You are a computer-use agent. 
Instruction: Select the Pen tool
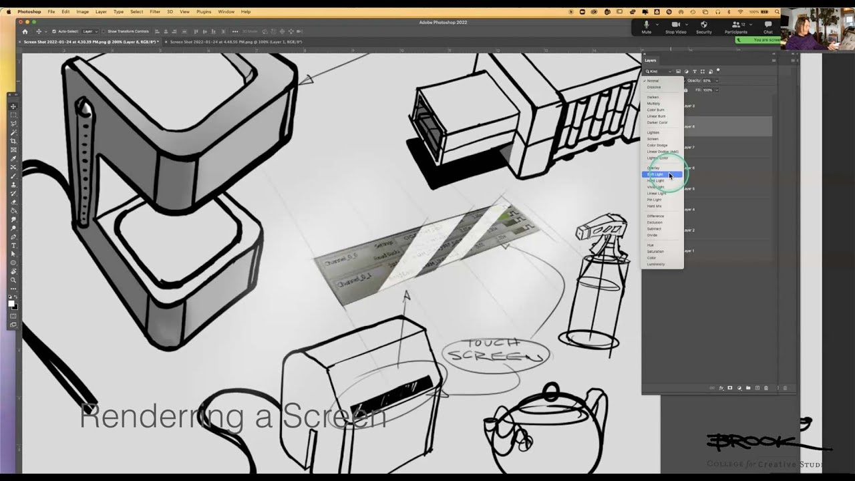(13, 236)
